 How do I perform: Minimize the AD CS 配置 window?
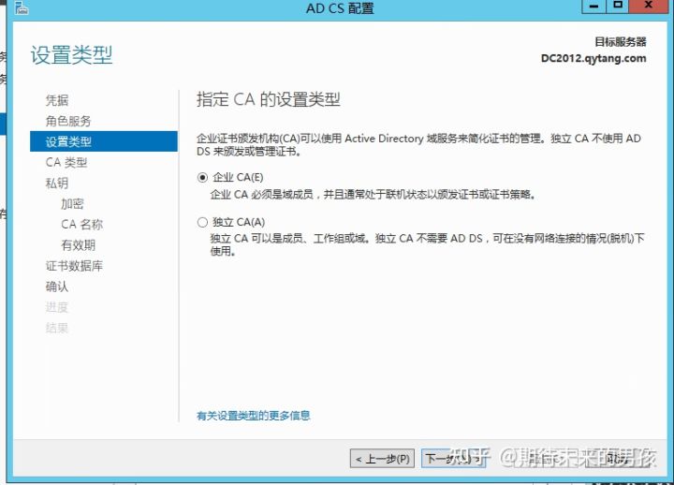(594, 6)
